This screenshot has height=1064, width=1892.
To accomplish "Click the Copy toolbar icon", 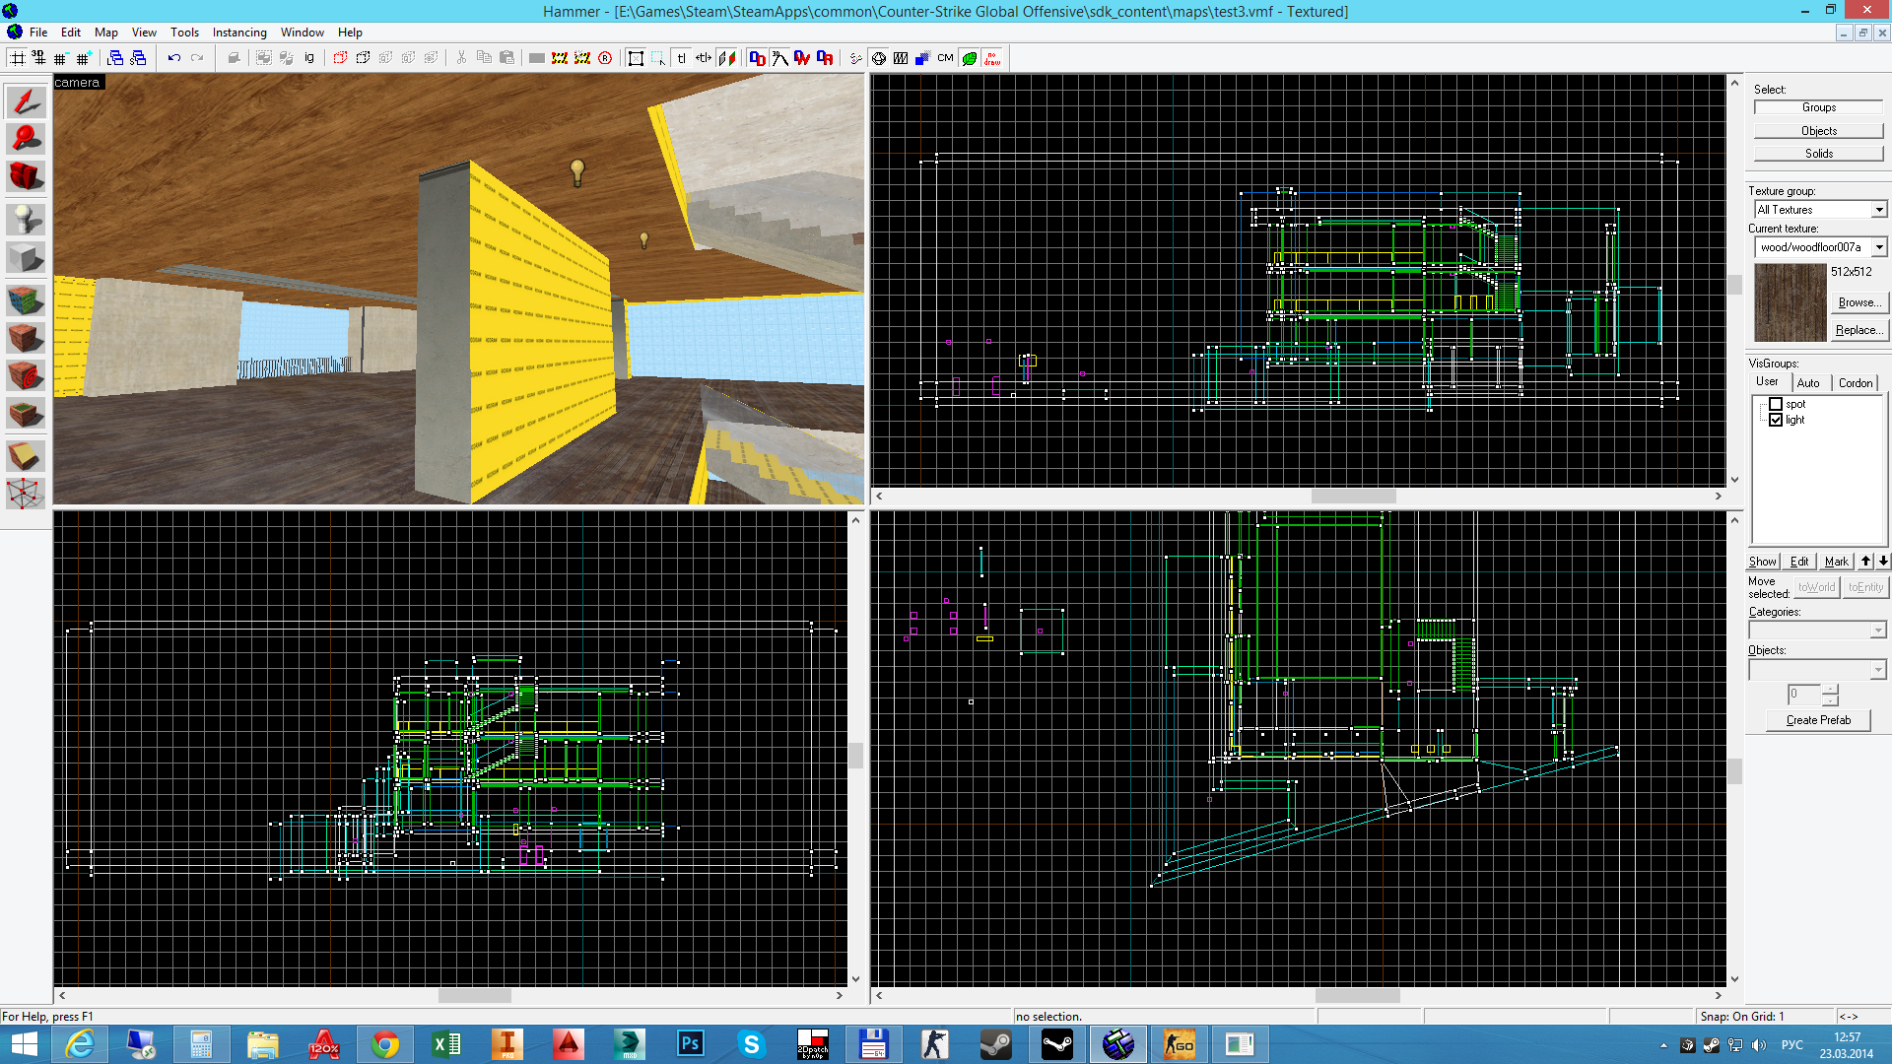I will pyautogui.click(x=484, y=58).
